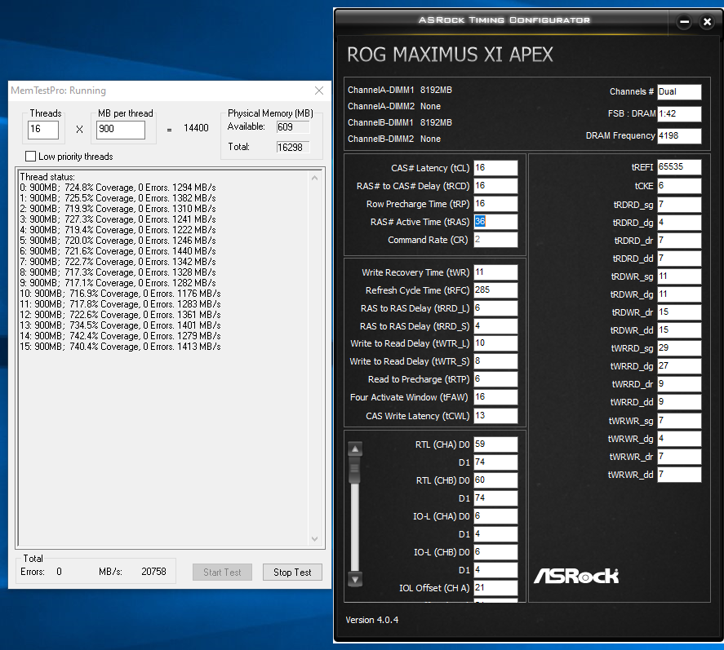This screenshot has width=724, height=650.
Task: Click the tCKE value field
Action: click(679, 186)
